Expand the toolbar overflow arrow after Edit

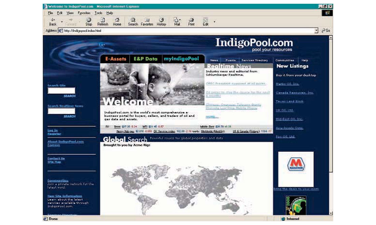pos(214,22)
